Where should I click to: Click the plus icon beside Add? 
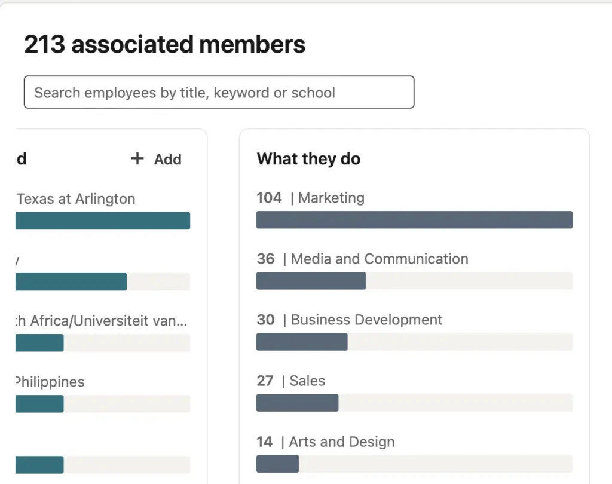(x=137, y=158)
